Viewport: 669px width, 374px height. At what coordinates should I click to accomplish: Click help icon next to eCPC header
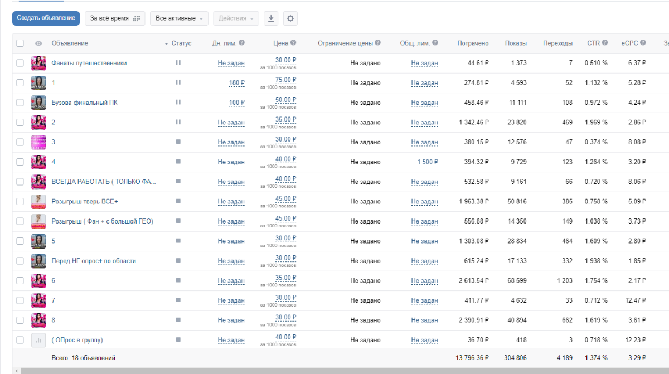[x=643, y=43]
